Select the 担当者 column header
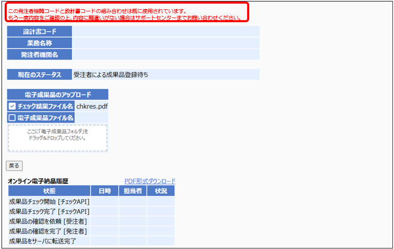The height and width of the screenshot is (249, 394). tap(132, 191)
